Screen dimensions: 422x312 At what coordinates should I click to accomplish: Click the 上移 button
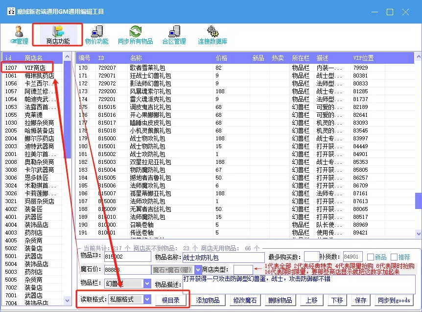[311, 300]
